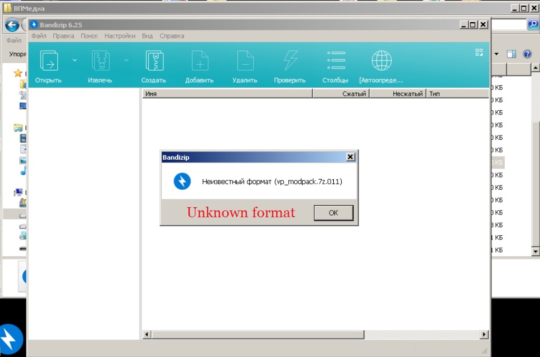Open the Столбцы (Columns) toolbar icon
Image resolution: width=540 pixels, height=357 pixels.
(x=336, y=60)
